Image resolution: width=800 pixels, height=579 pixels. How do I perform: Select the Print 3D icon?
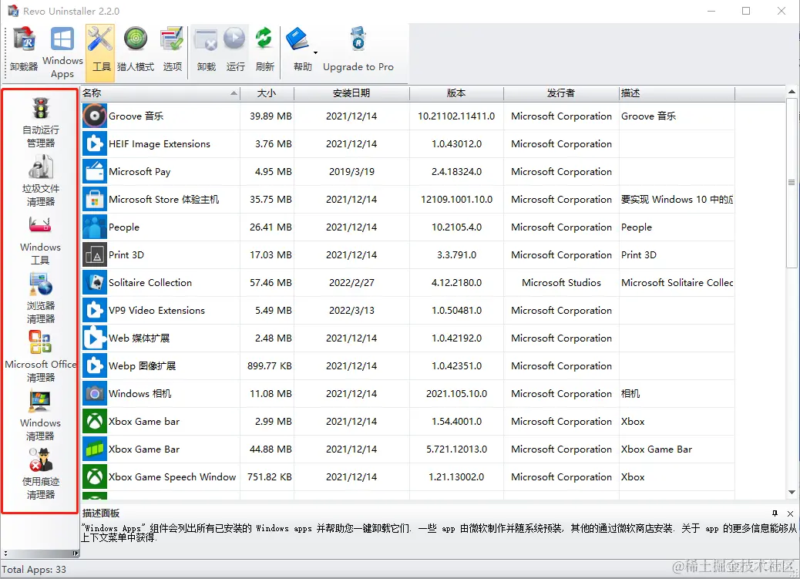(95, 254)
